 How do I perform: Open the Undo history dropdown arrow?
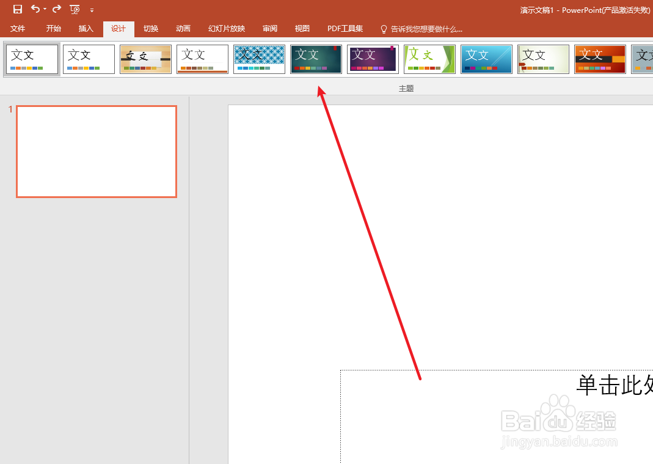click(45, 9)
